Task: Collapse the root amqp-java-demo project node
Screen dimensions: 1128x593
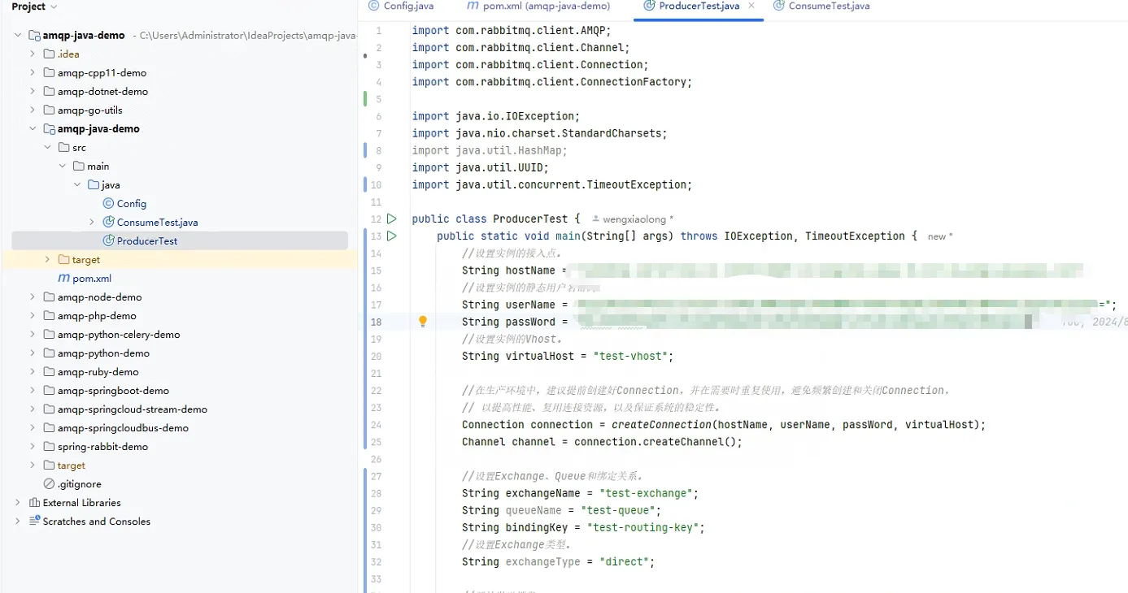Action: coord(18,36)
